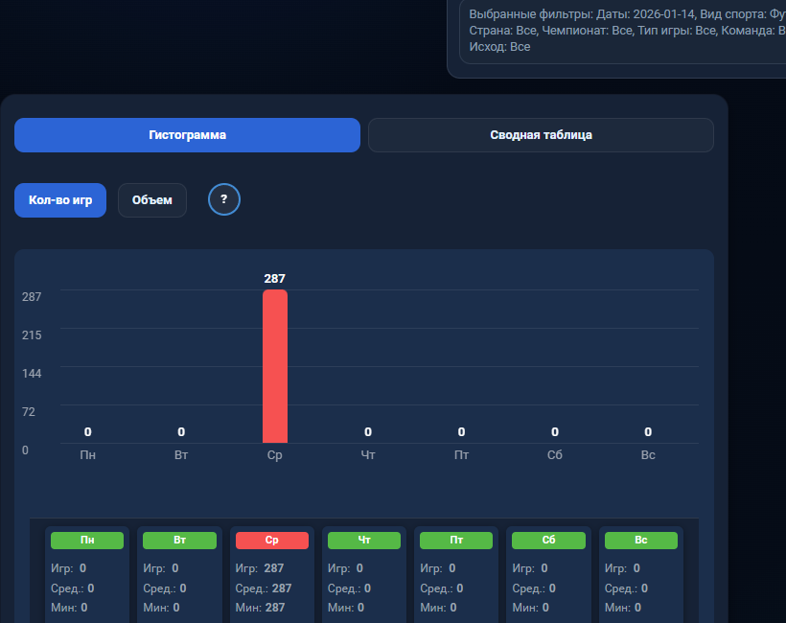Click the 215 tick on the vertical axis
Image resolution: width=786 pixels, height=623 pixels.
pos(32,335)
